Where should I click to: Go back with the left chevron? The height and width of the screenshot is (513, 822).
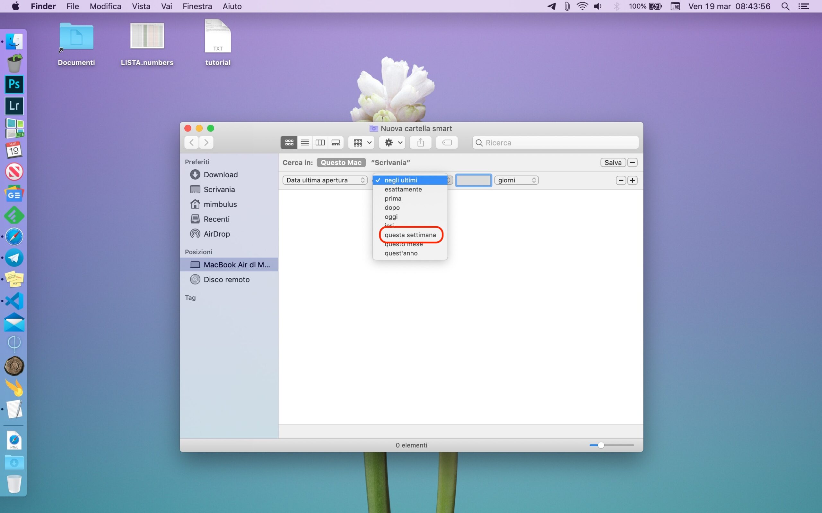tap(192, 142)
